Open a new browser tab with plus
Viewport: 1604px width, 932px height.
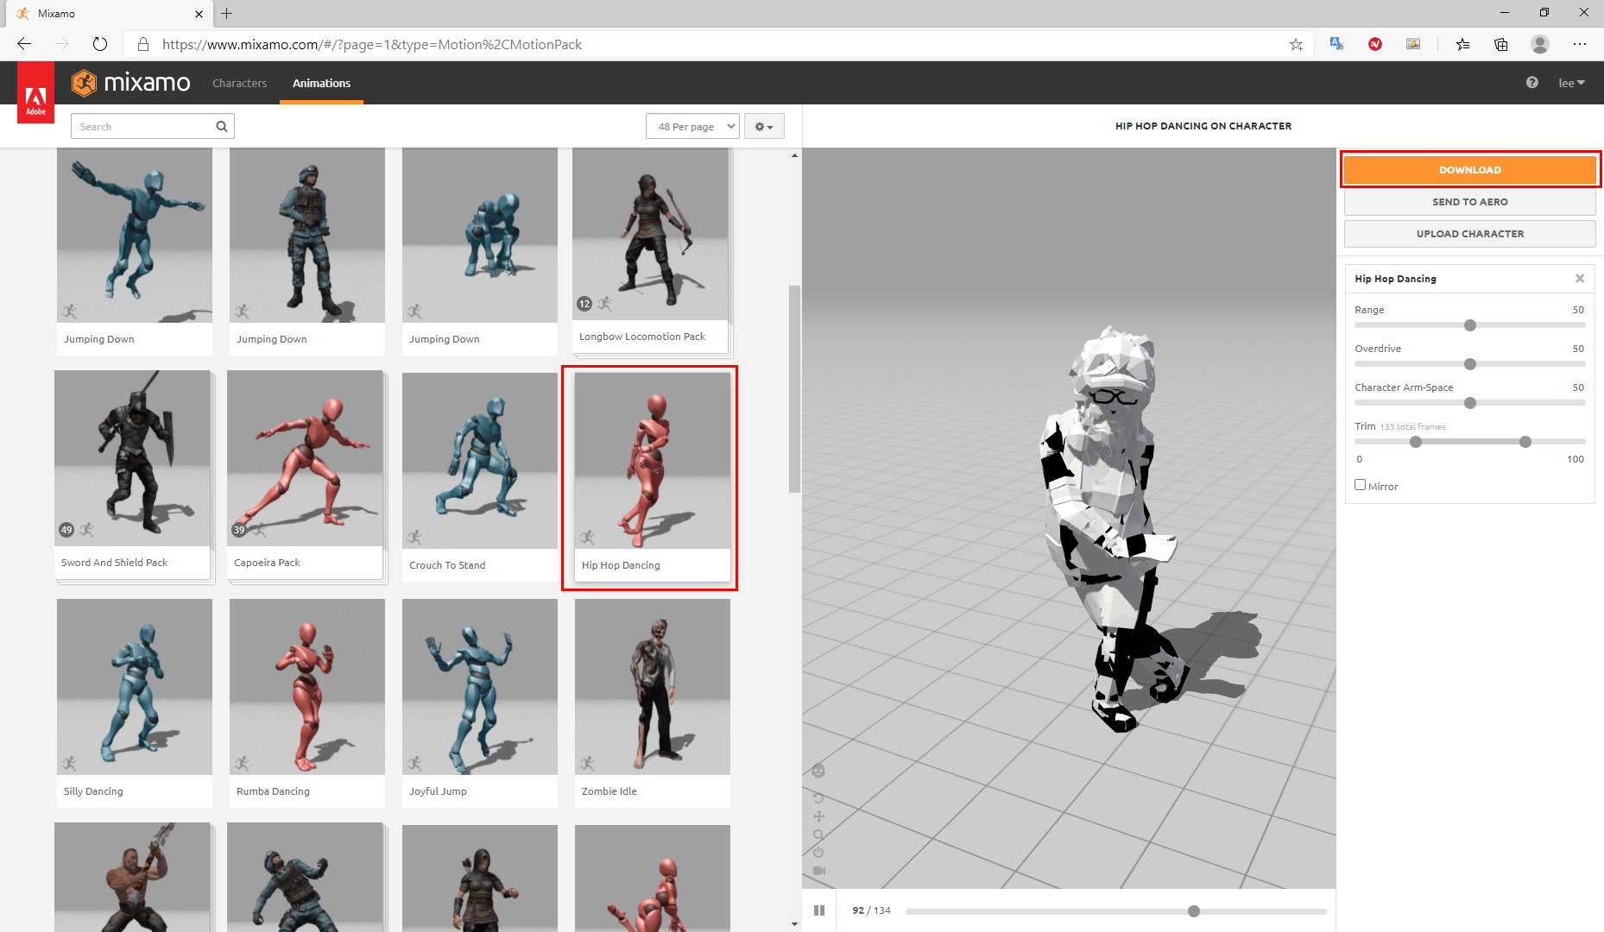pos(226,13)
